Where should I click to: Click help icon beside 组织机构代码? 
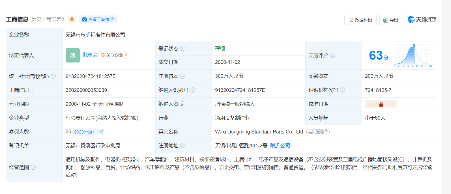(x=343, y=90)
